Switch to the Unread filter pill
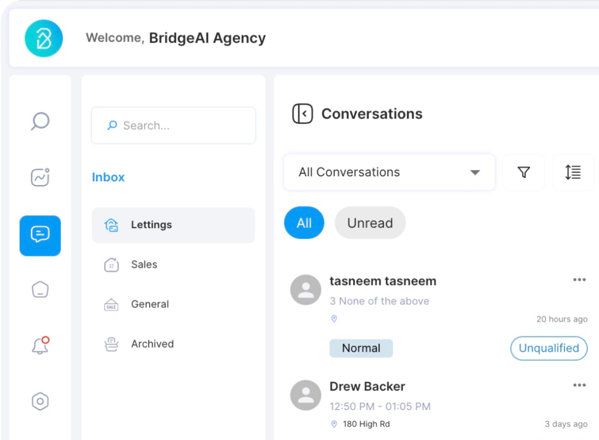This screenshot has width=599, height=440. tap(370, 223)
